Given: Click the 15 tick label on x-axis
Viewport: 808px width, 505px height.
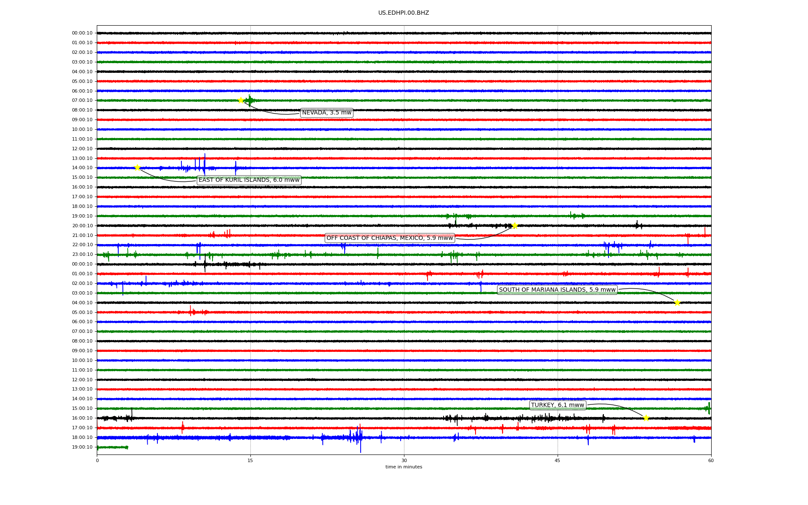Looking at the screenshot, I should (250, 460).
